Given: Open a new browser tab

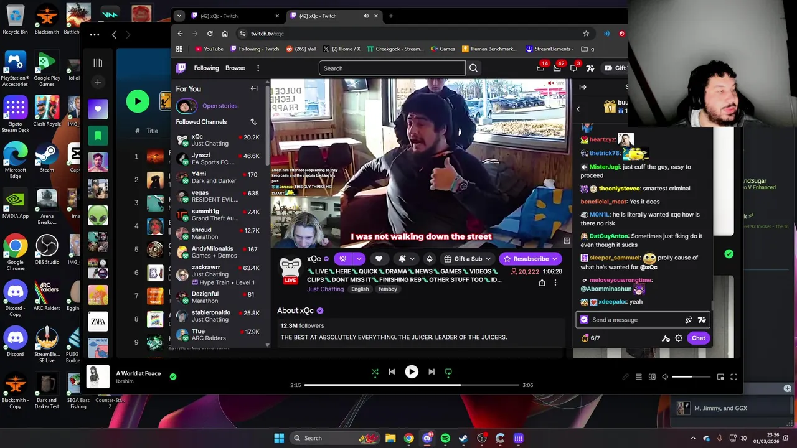Looking at the screenshot, I should pos(391,16).
